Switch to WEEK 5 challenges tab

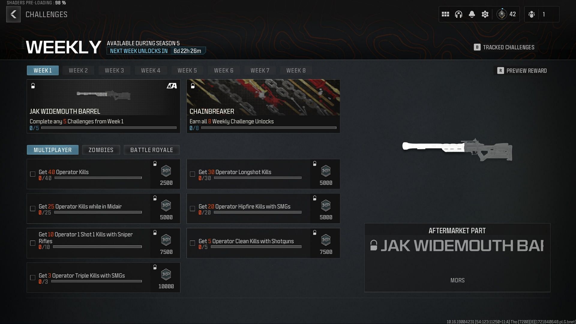(187, 70)
